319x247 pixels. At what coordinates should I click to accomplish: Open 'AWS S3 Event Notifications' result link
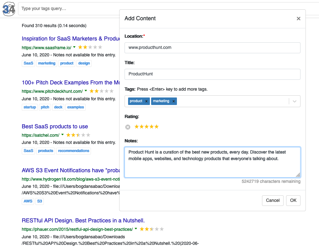point(71,170)
